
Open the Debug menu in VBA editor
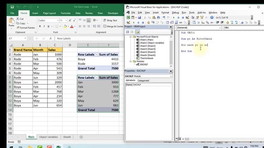coord(175,13)
